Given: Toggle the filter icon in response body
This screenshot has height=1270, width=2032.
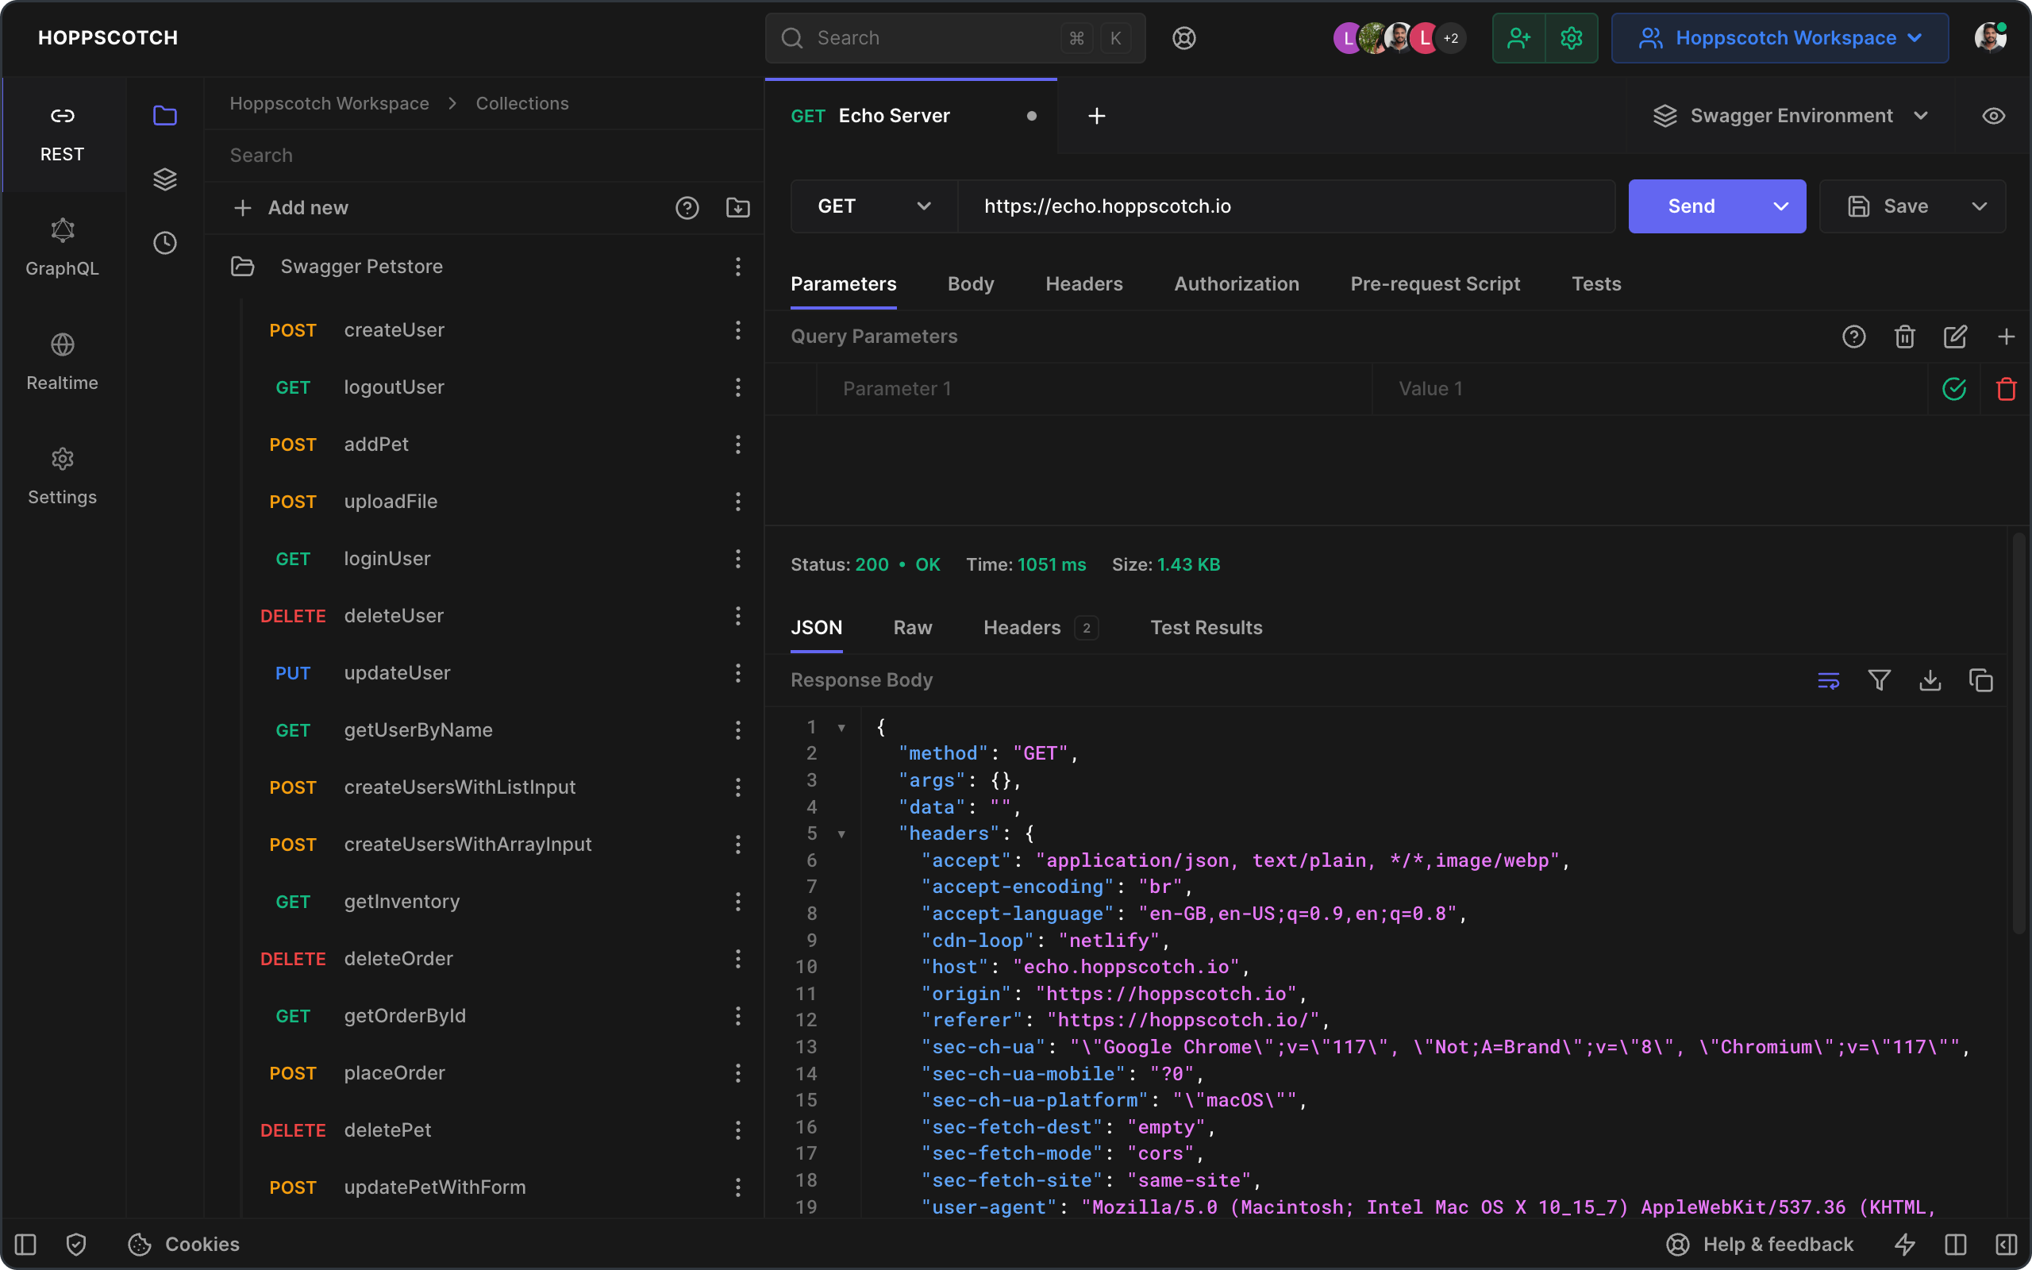Looking at the screenshot, I should pos(1880,680).
